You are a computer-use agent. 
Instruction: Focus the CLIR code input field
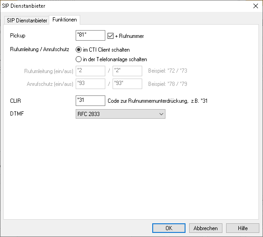[90, 100]
